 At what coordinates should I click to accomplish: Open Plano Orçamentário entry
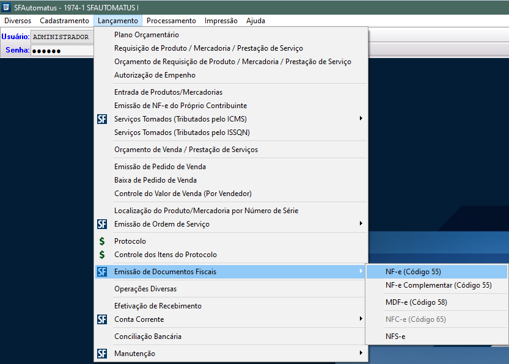click(147, 35)
